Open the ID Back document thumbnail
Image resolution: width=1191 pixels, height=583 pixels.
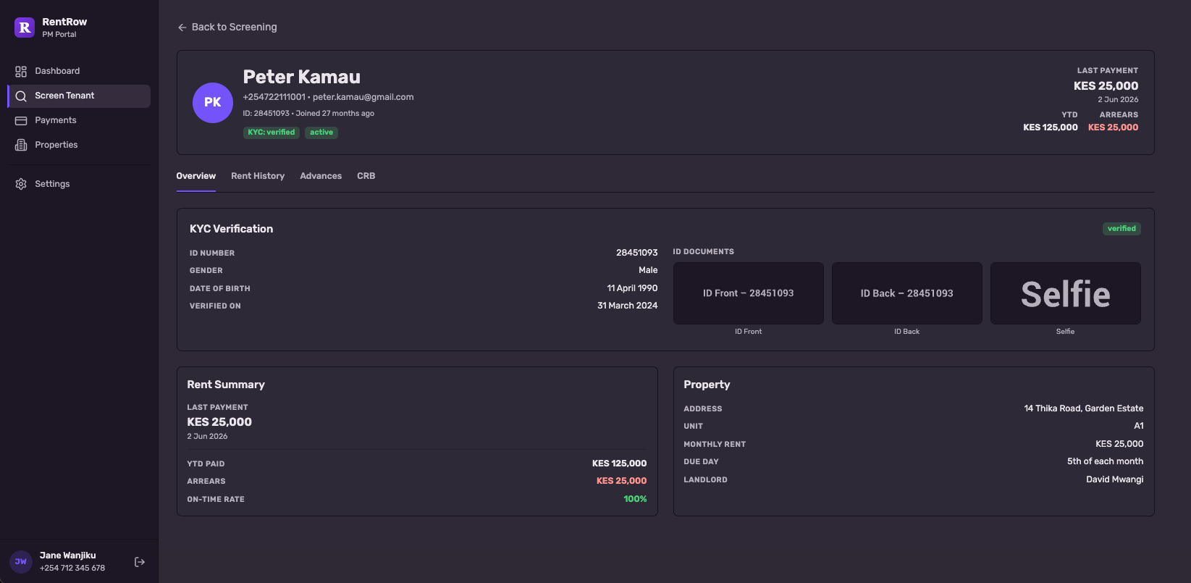(907, 293)
